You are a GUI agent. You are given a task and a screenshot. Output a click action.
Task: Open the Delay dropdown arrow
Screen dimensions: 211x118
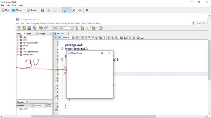pos(39,10)
